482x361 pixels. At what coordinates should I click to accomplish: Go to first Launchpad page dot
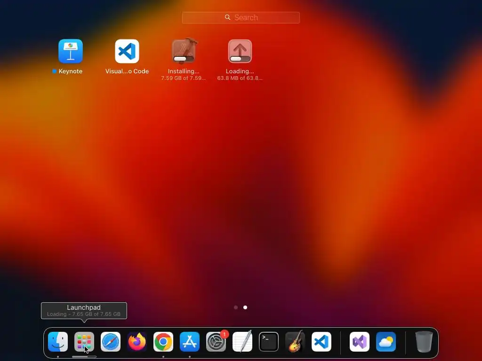tap(236, 307)
